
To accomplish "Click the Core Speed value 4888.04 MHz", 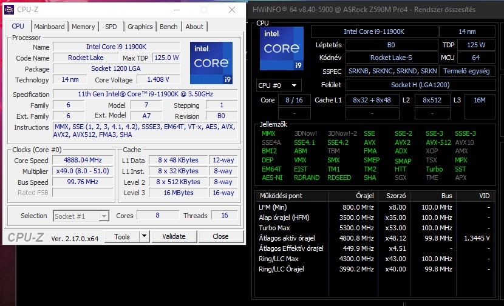I will (x=83, y=160).
